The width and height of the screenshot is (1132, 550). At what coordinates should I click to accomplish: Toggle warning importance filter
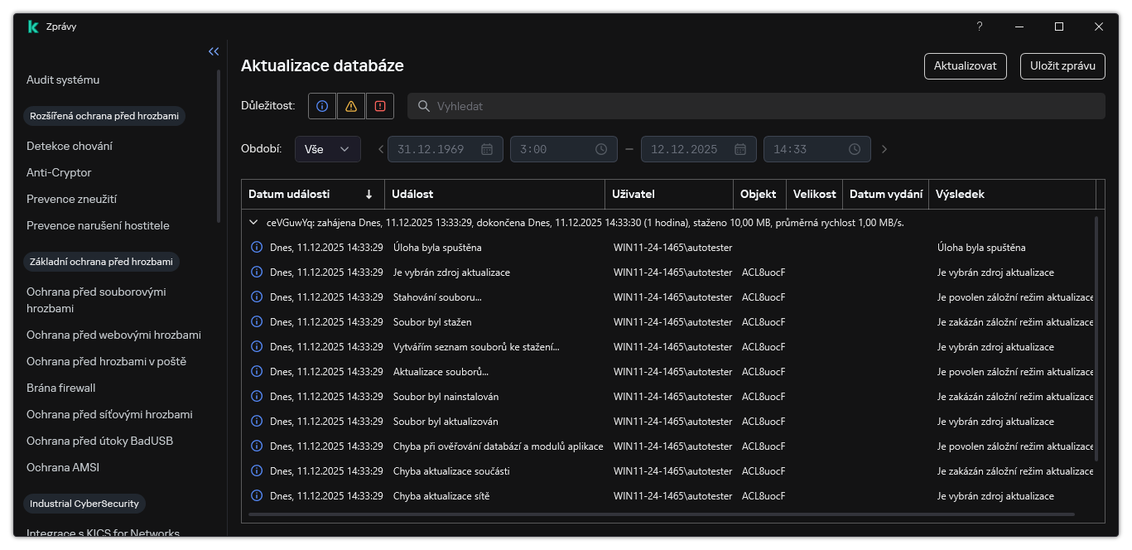pyautogui.click(x=351, y=106)
